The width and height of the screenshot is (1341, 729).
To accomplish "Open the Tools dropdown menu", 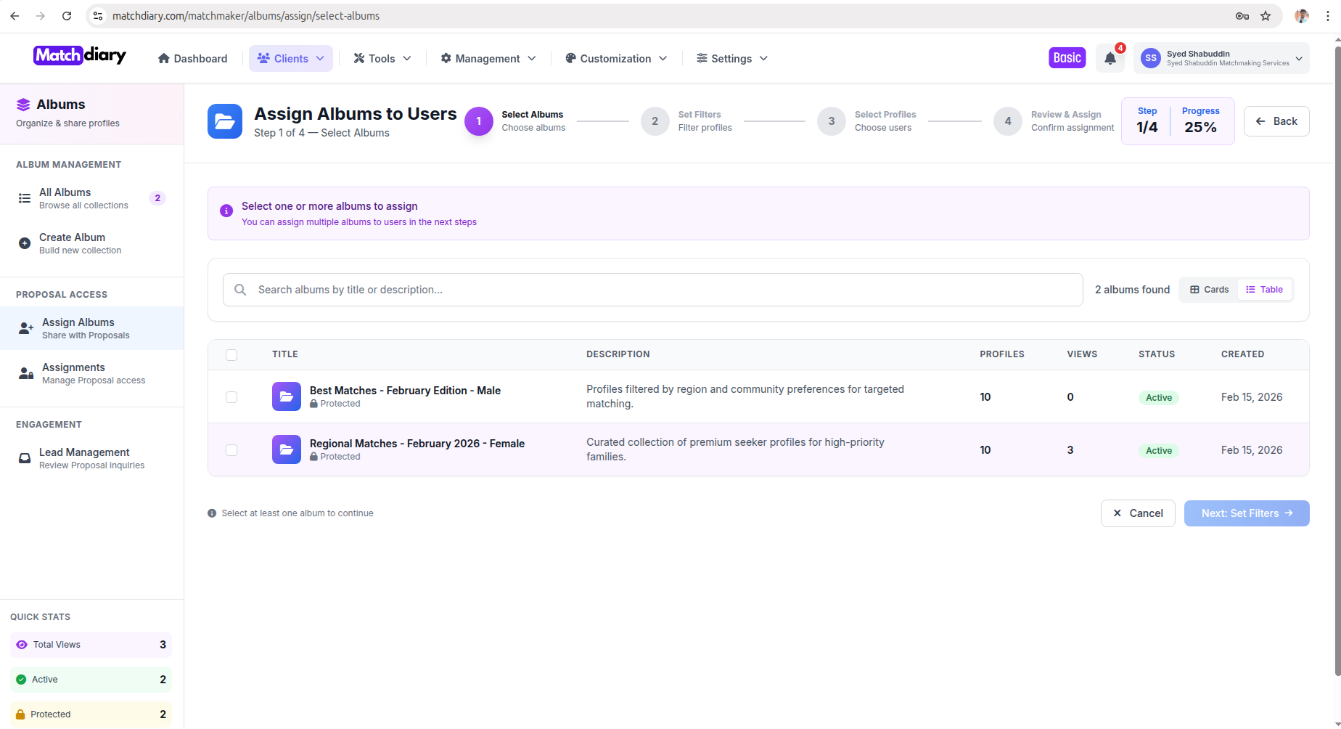I will [382, 59].
